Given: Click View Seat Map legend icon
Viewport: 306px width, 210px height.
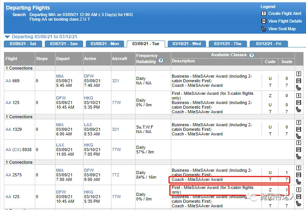Looking at the screenshot, I should pyautogui.click(x=263, y=29).
